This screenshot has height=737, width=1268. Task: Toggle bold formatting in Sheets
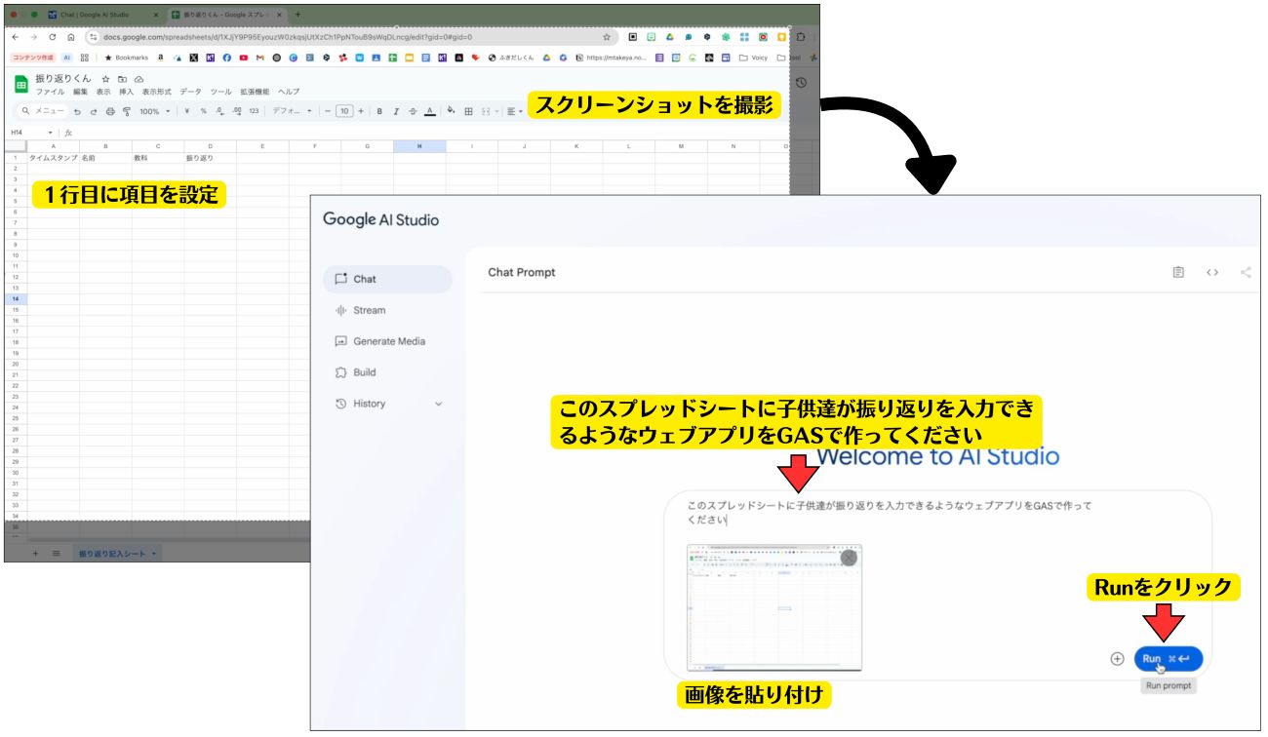click(x=379, y=111)
